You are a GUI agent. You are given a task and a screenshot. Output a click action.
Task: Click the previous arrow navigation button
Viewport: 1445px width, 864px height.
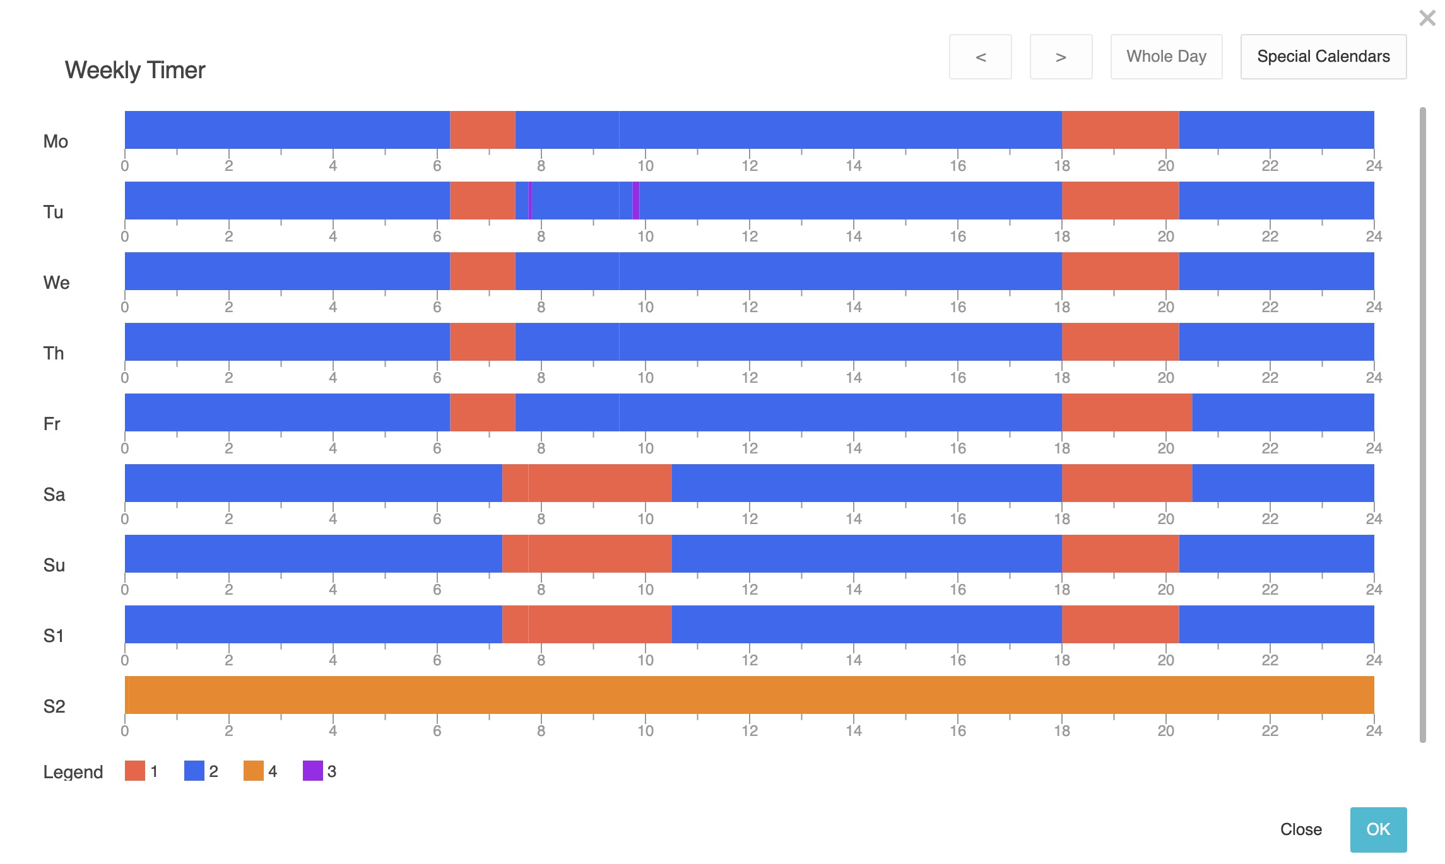980,57
